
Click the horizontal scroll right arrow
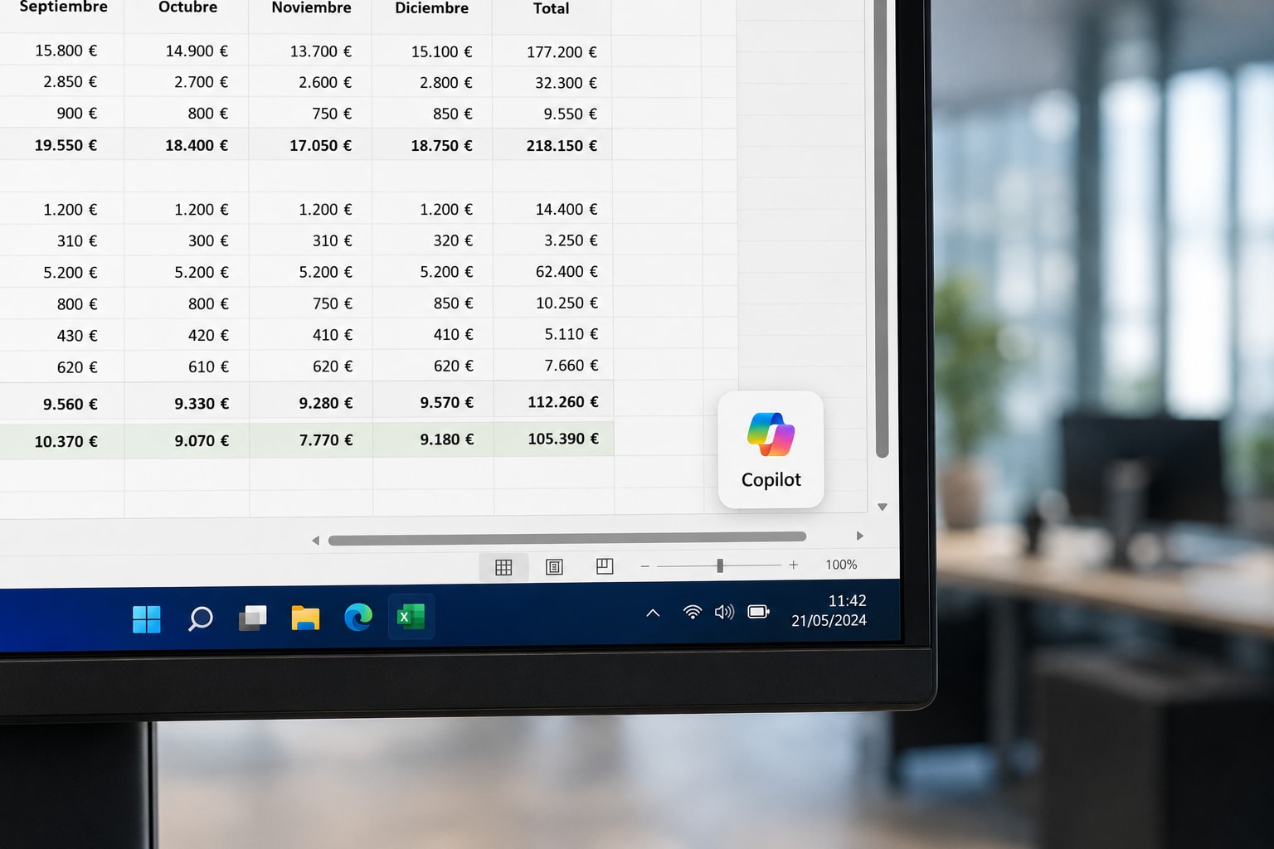point(859,536)
